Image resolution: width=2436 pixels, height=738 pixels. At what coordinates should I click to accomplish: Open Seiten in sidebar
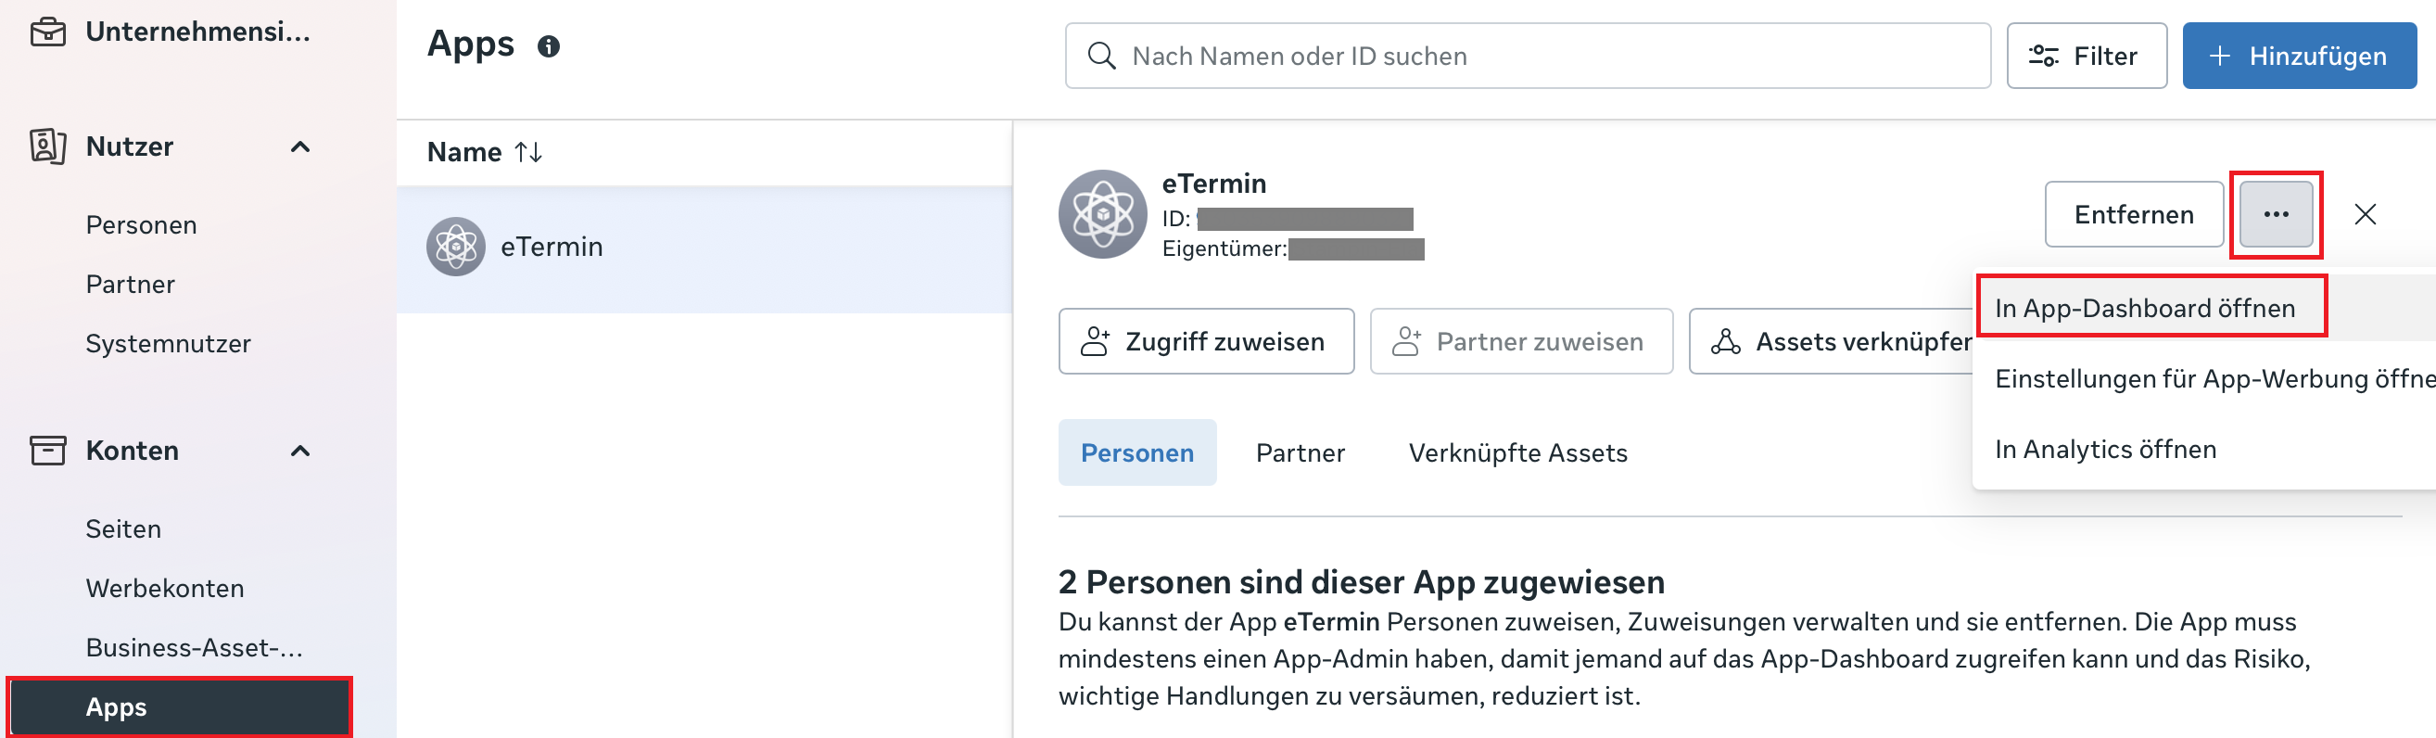(124, 528)
